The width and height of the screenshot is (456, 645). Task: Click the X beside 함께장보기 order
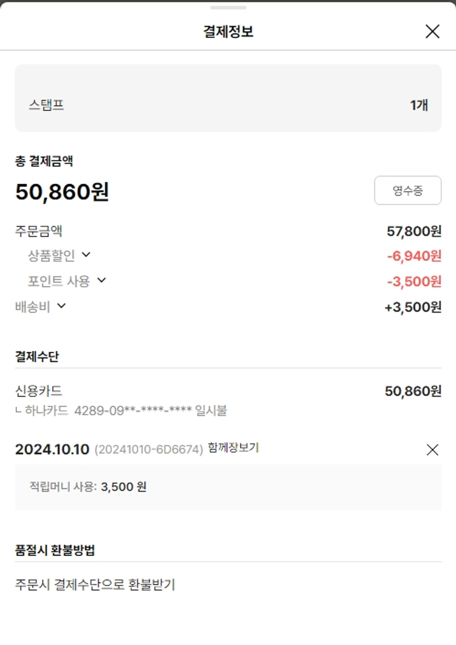[x=432, y=449]
